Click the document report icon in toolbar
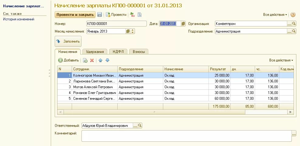Viewport: 300px width, 146px height. (x=140, y=15)
